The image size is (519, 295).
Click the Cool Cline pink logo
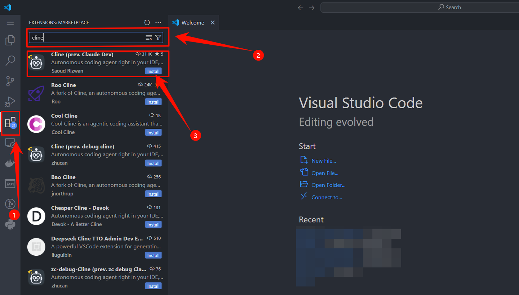36,124
